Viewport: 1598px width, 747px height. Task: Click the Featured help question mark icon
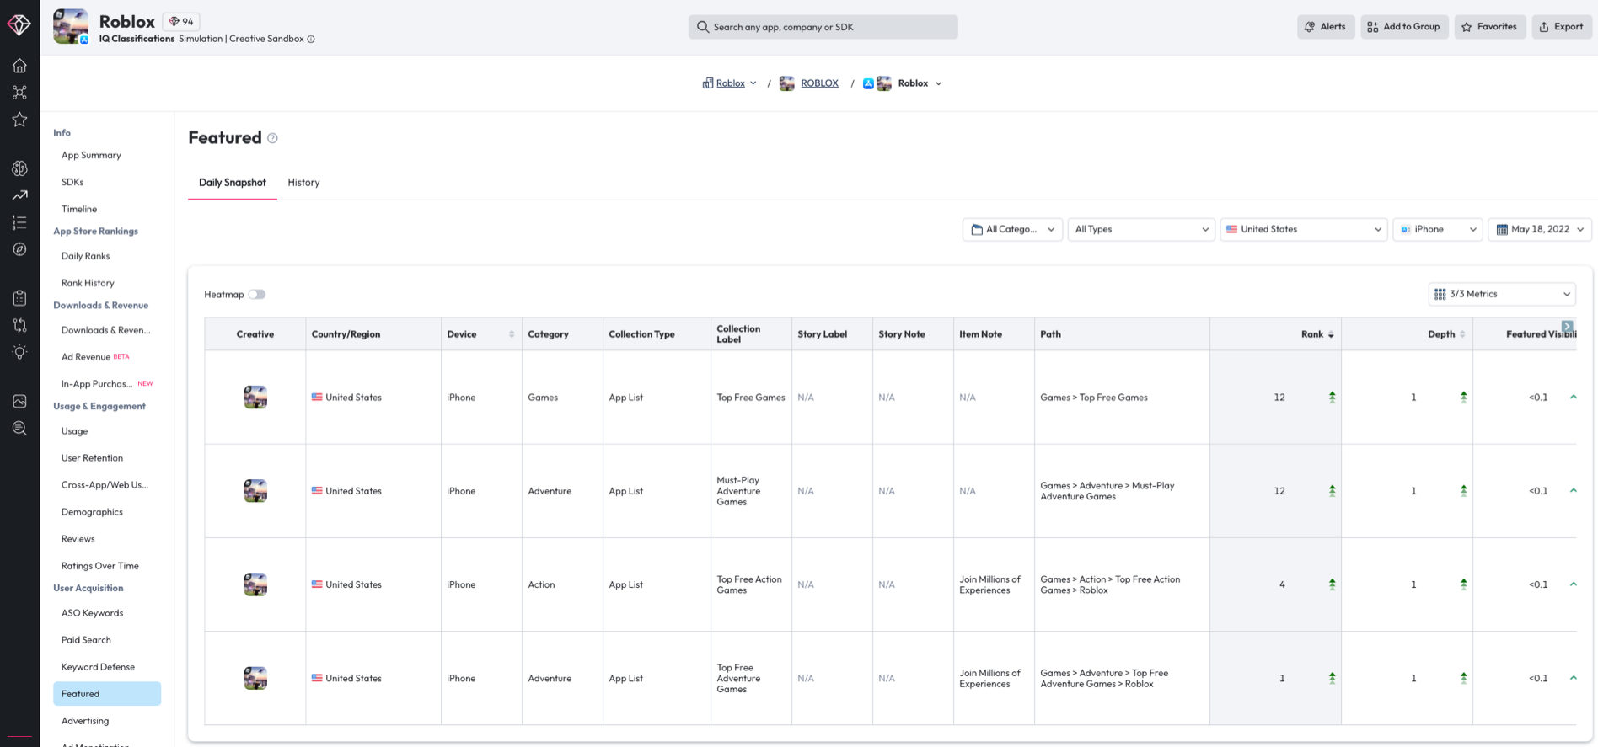pyautogui.click(x=272, y=138)
